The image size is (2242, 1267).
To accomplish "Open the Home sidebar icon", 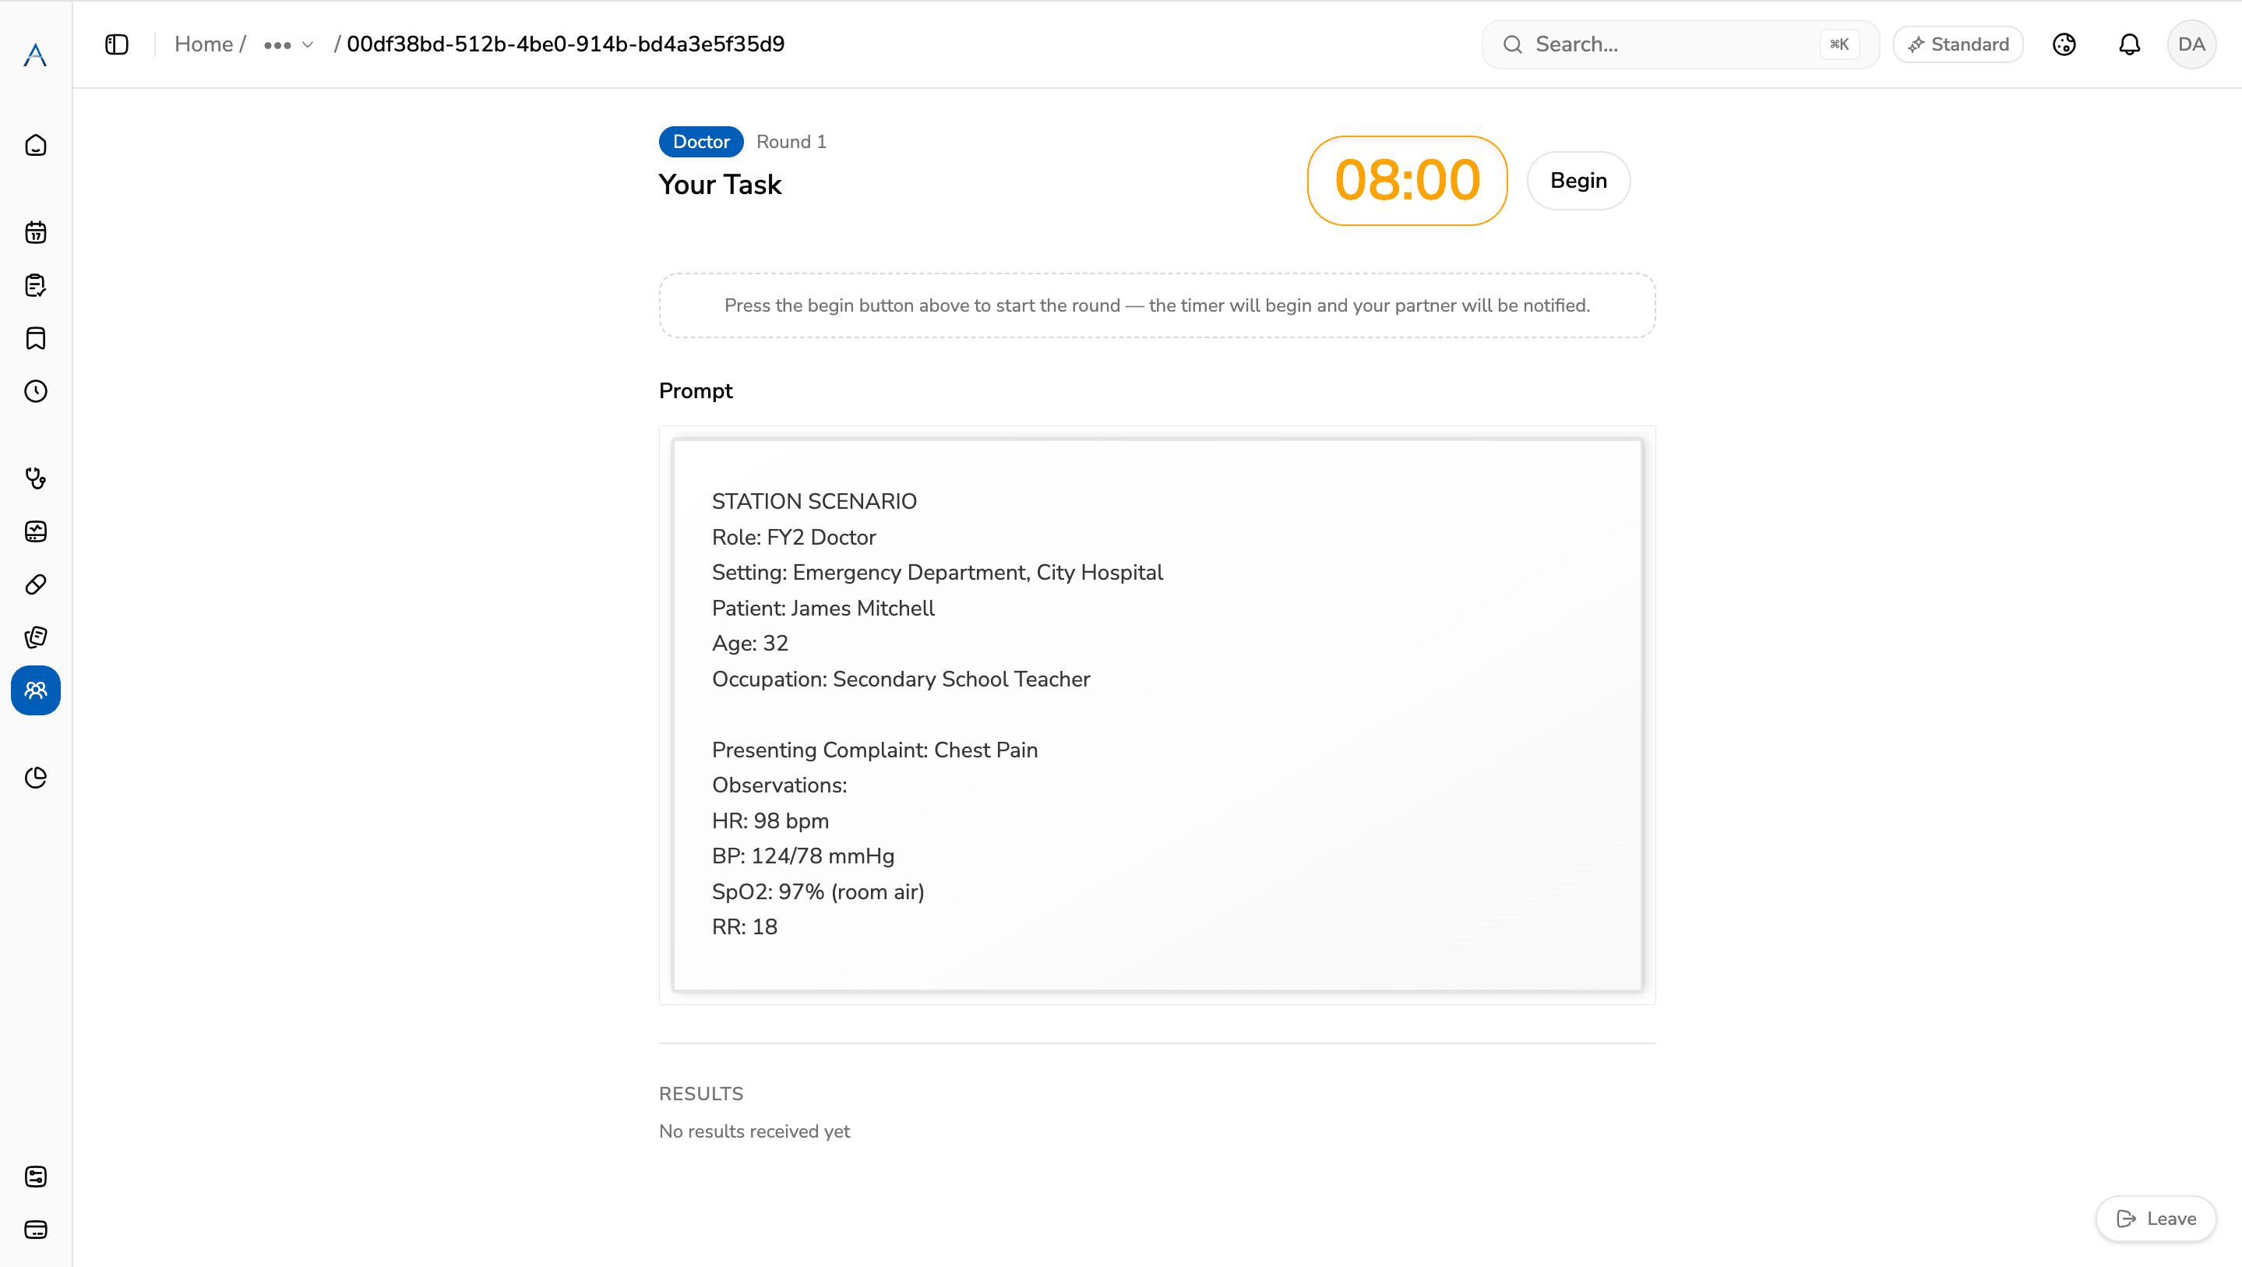I will tap(36, 145).
